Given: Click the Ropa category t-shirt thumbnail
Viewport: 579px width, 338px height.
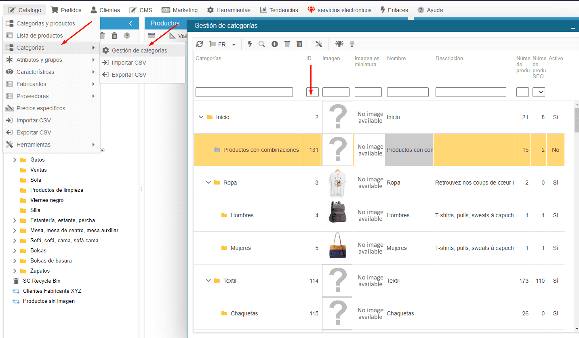Looking at the screenshot, I should pyautogui.click(x=337, y=183).
